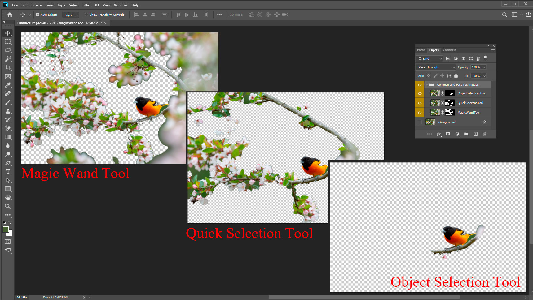Switch to the Channels tab
The height and width of the screenshot is (300, 533).
449,50
